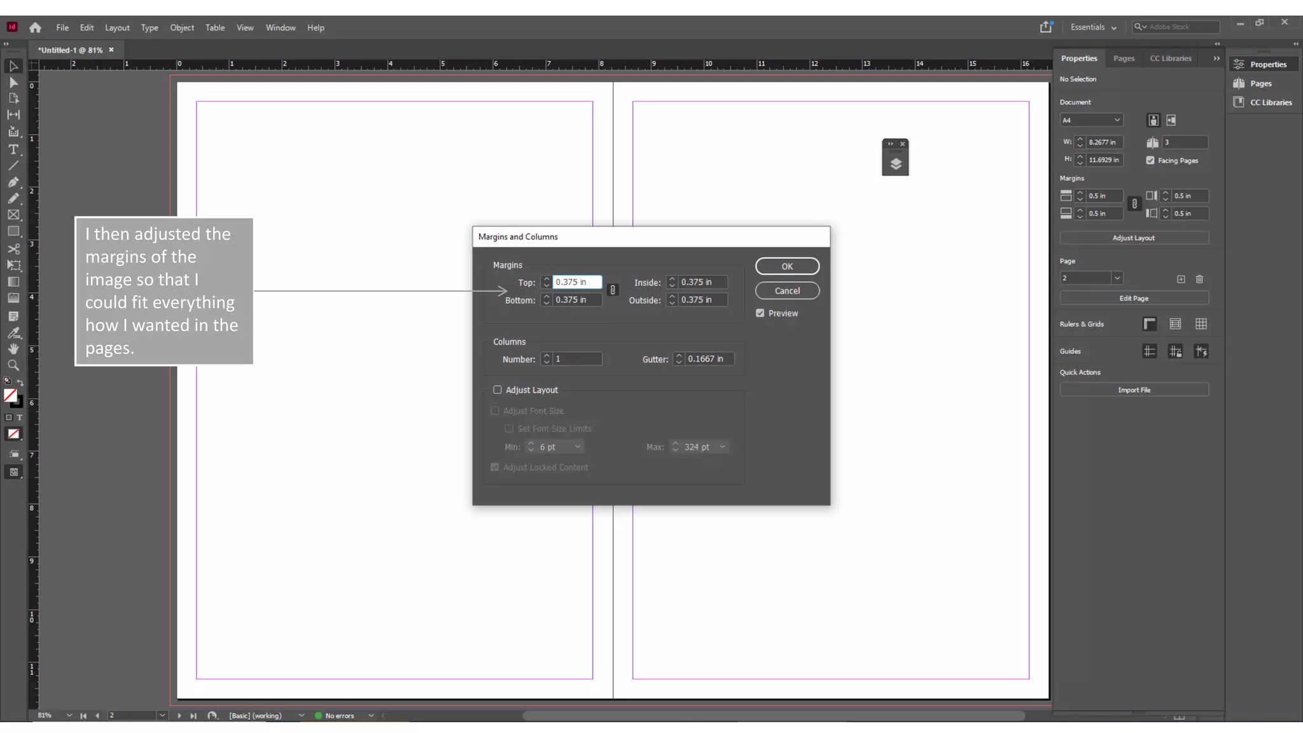Expand the Essentials workspace dropdown
Viewport: 1303px width, 733px height.
(1093, 27)
